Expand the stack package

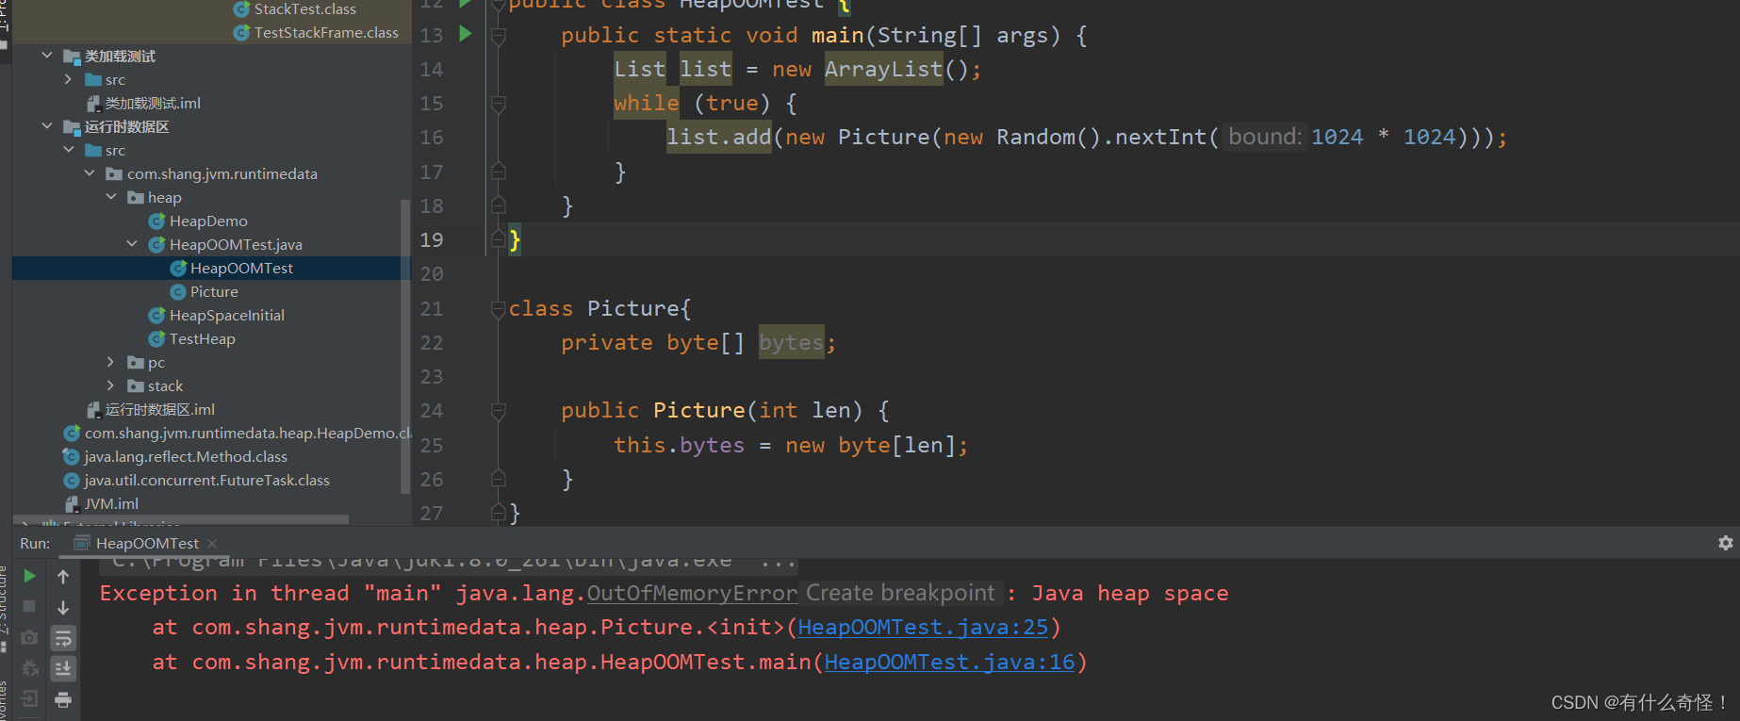coord(110,385)
